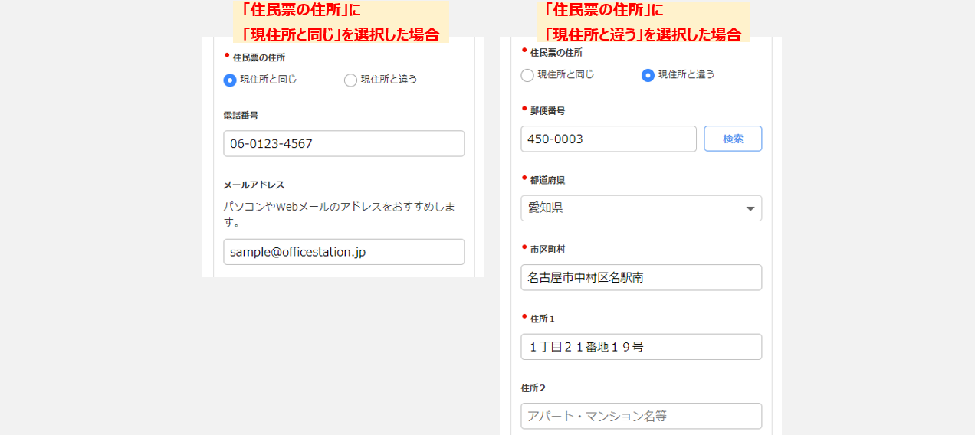
Task: Click the 住所2 field with アパート・マンション名等 placeholder
Action: point(642,416)
